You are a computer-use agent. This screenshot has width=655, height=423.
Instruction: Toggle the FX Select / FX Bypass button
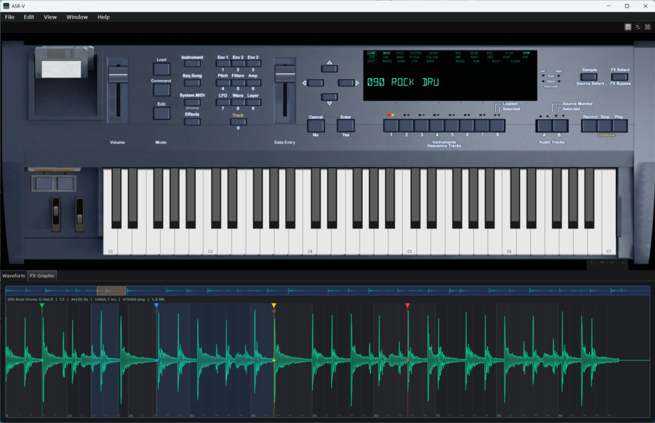coord(619,77)
